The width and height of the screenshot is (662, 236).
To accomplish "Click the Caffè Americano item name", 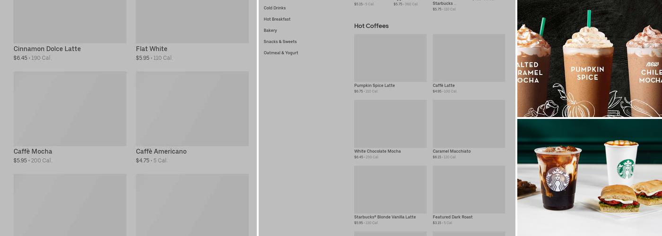I will point(161,152).
